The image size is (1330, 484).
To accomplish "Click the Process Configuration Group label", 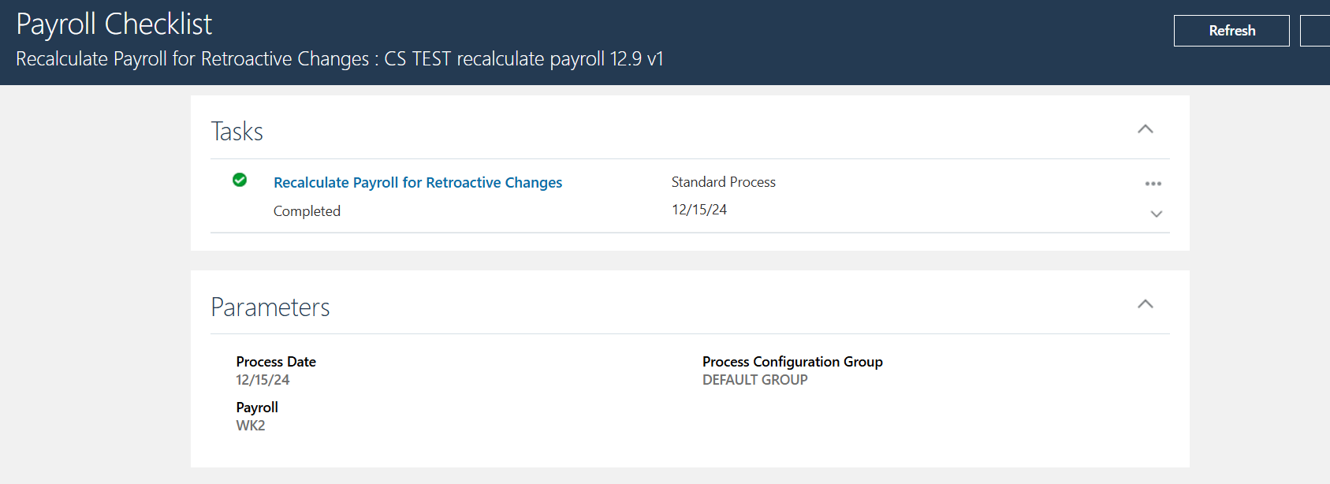I will point(792,362).
